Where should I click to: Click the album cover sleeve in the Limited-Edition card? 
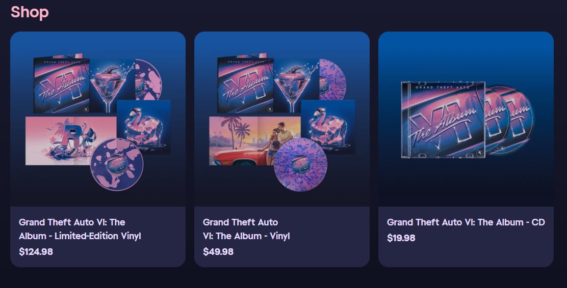click(x=62, y=84)
